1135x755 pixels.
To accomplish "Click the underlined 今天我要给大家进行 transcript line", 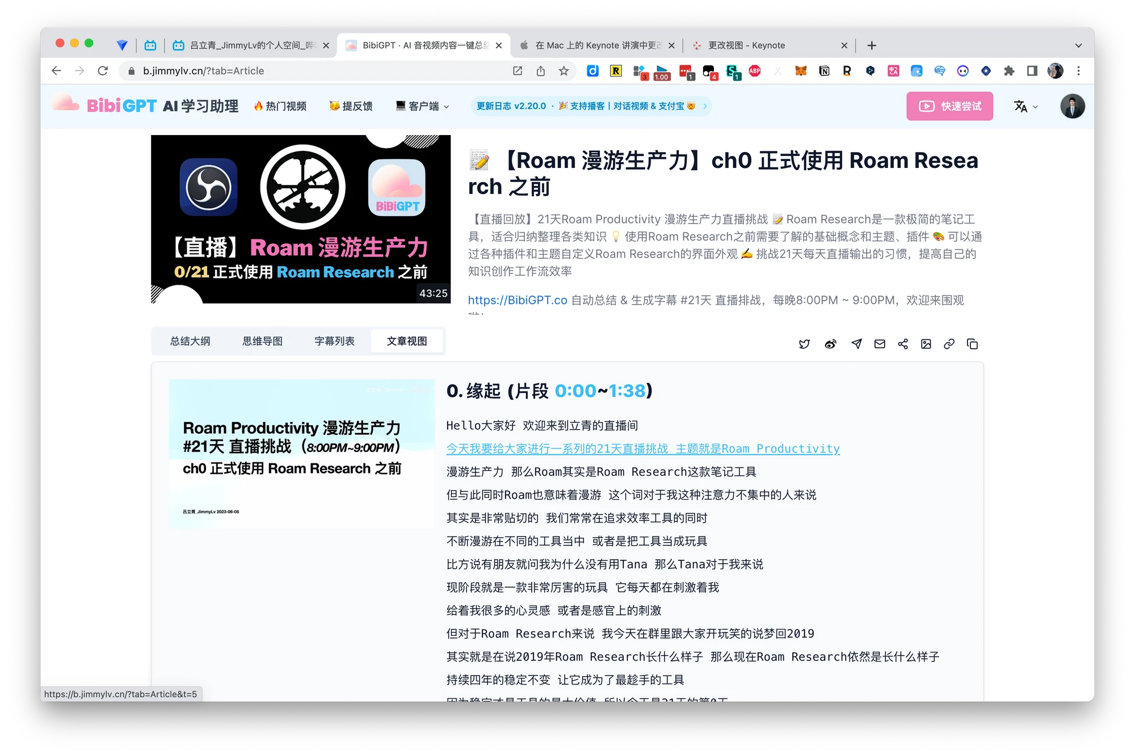I will [x=643, y=449].
